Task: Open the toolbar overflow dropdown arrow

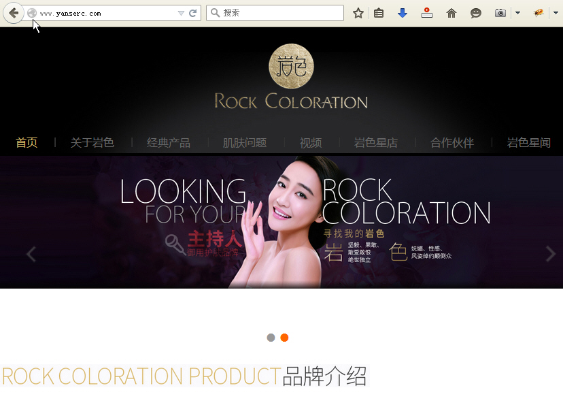Action: (556, 13)
